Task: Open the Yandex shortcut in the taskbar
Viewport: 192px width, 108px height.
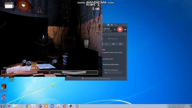Action: [x=58, y=106]
